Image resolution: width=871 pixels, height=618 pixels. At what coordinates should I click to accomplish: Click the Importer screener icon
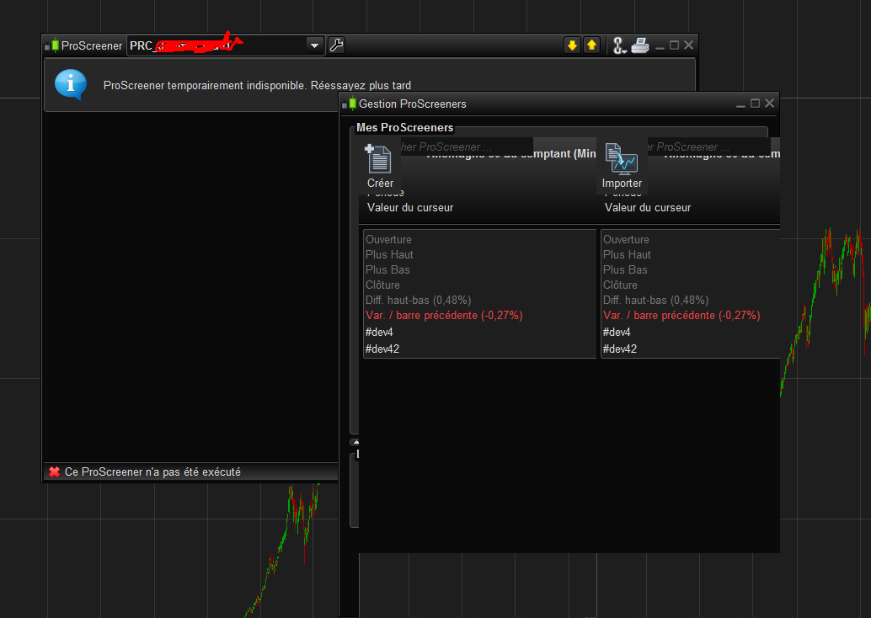point(622,166)
